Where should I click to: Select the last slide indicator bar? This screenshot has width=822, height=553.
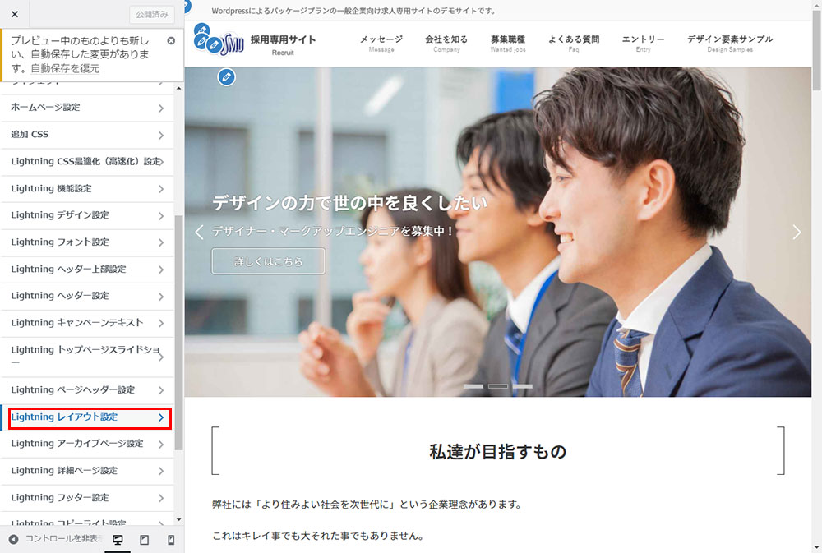tap(522, 385)
